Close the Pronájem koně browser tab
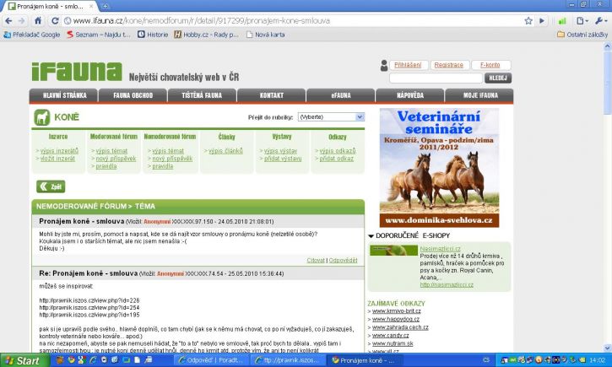 pos(91,6)
